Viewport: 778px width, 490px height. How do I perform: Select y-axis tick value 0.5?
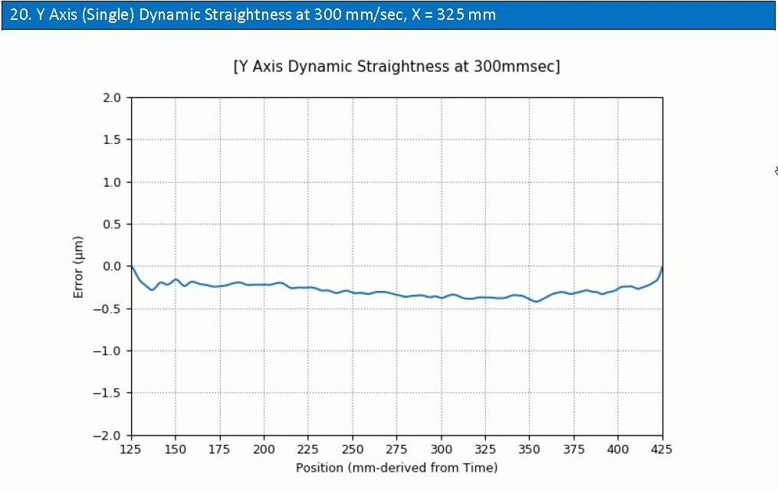click(x=112, y=224)
